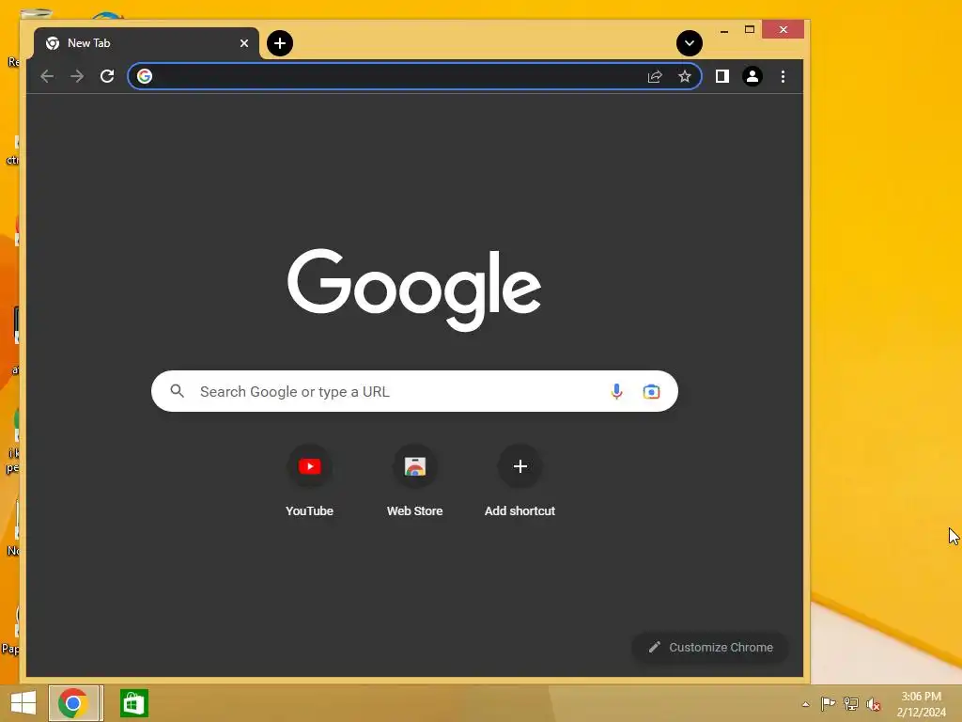This screenshot has height=722, width=962.
Task: Maximize the Chrome window
Action: [x=750, y=29]
